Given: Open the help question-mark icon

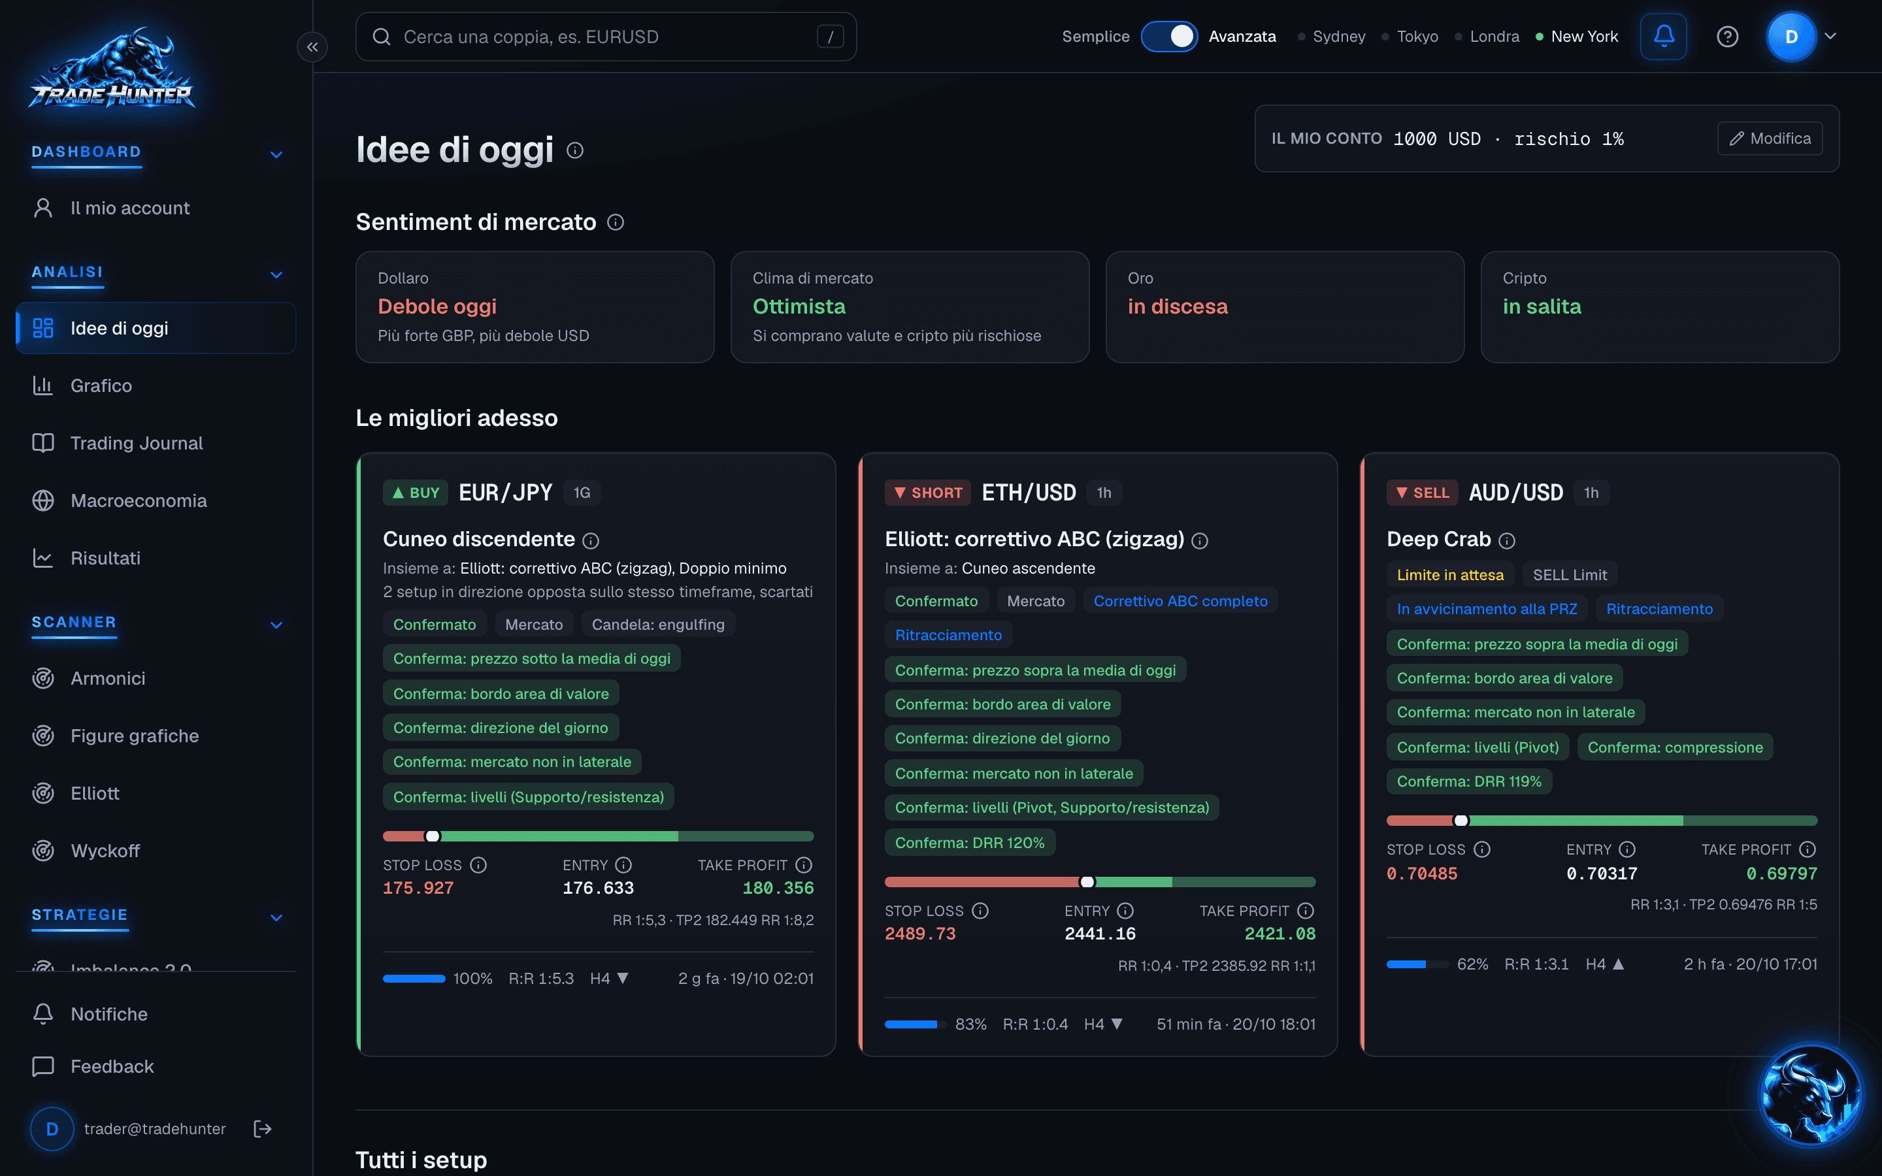Looking at the screenshot, I should pyautogui.click(x=1727, y=37).
